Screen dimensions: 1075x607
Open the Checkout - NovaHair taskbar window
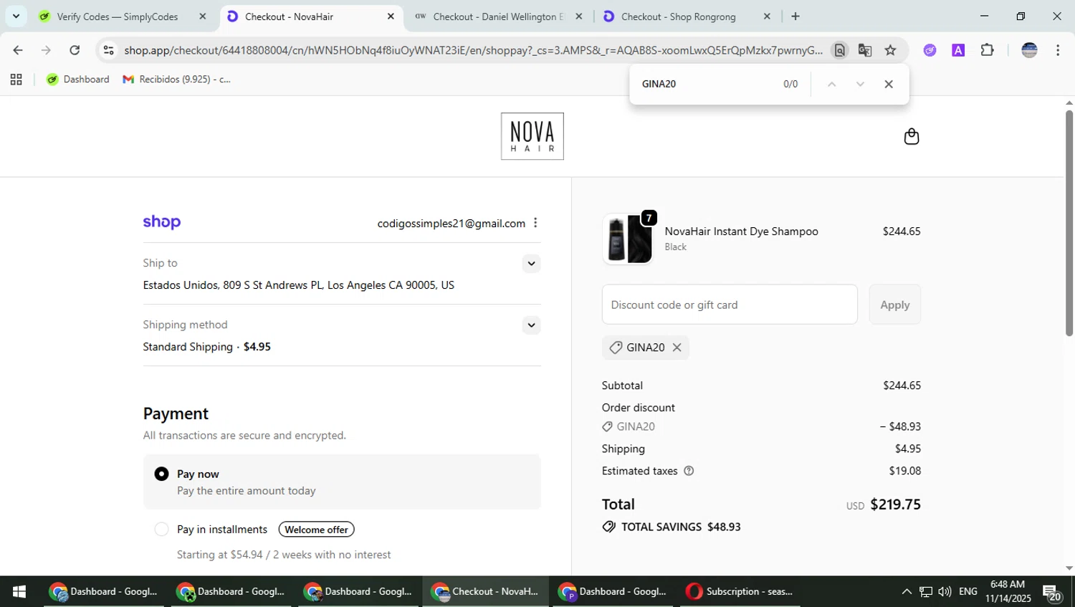(485, 591)
